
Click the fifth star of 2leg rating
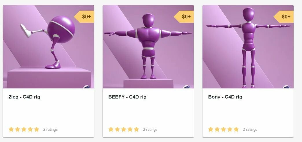tap(37, 129)
